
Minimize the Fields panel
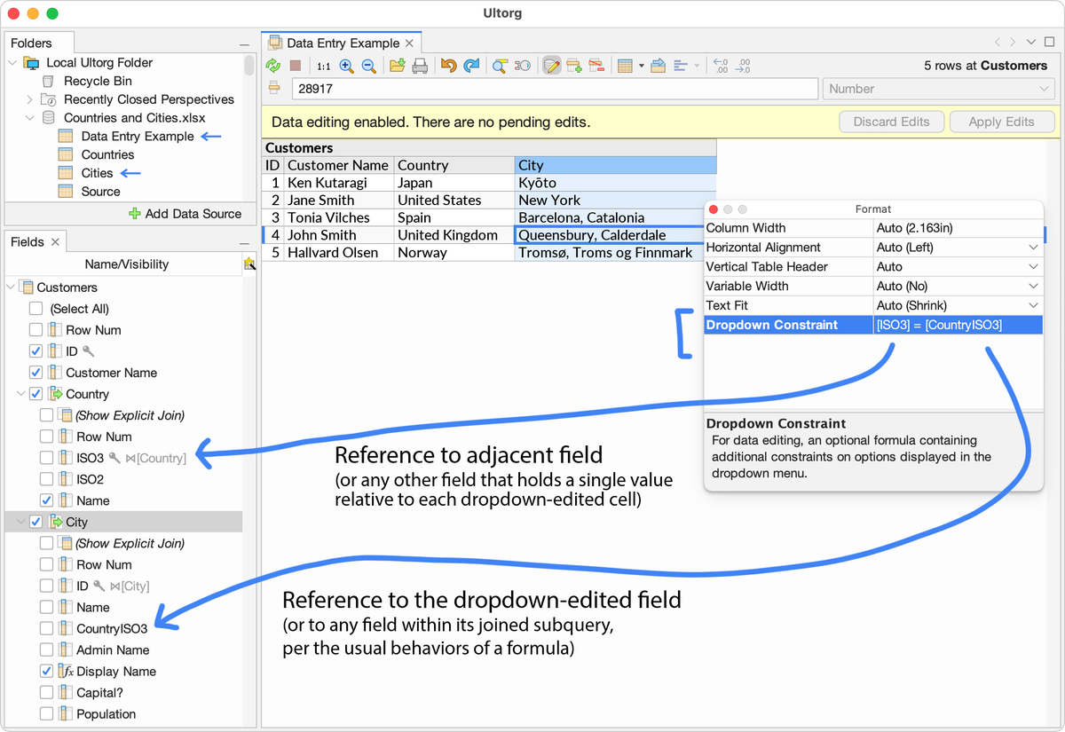click(x=244, y=243)
